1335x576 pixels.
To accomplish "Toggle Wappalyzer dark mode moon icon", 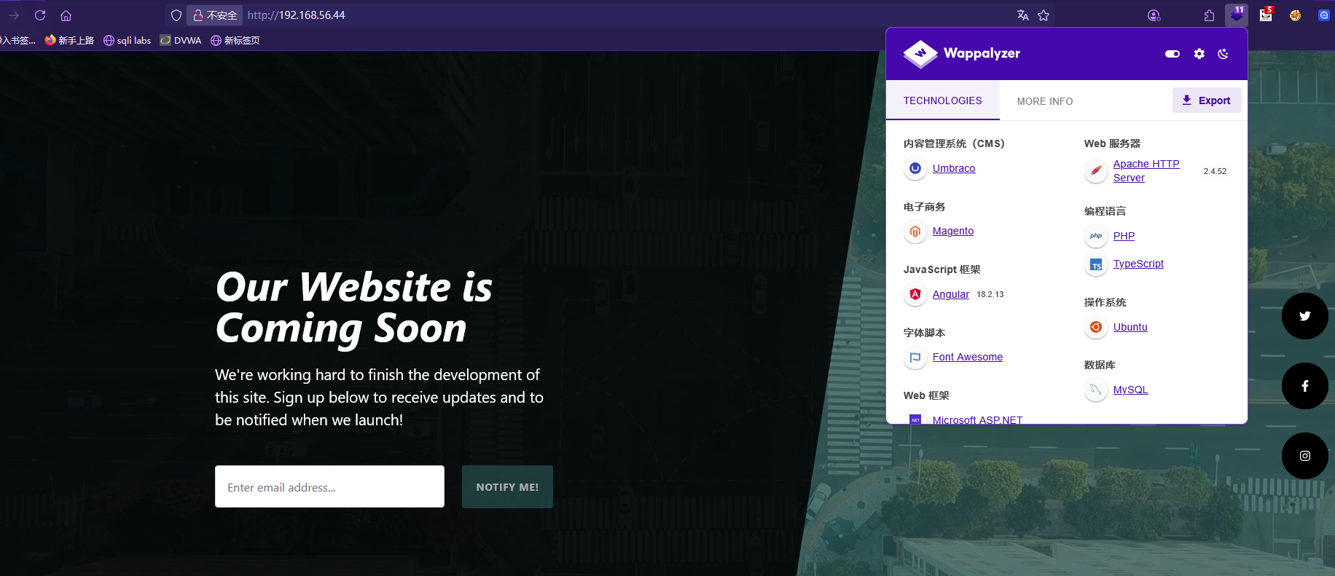I will 1224,54.
